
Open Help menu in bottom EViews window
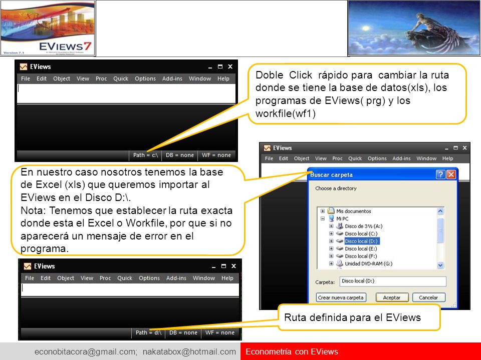(x=227, y=278)
